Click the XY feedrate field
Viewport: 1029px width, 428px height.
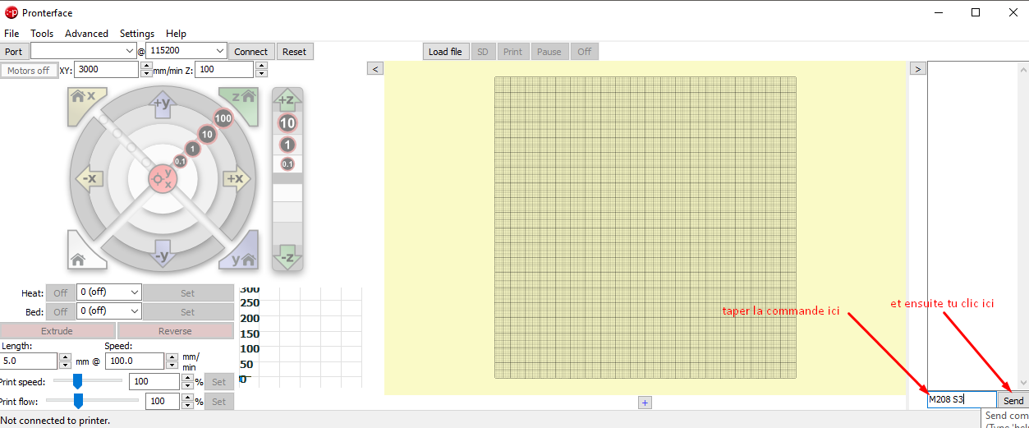pyautogui.click(x=107, y=70)
